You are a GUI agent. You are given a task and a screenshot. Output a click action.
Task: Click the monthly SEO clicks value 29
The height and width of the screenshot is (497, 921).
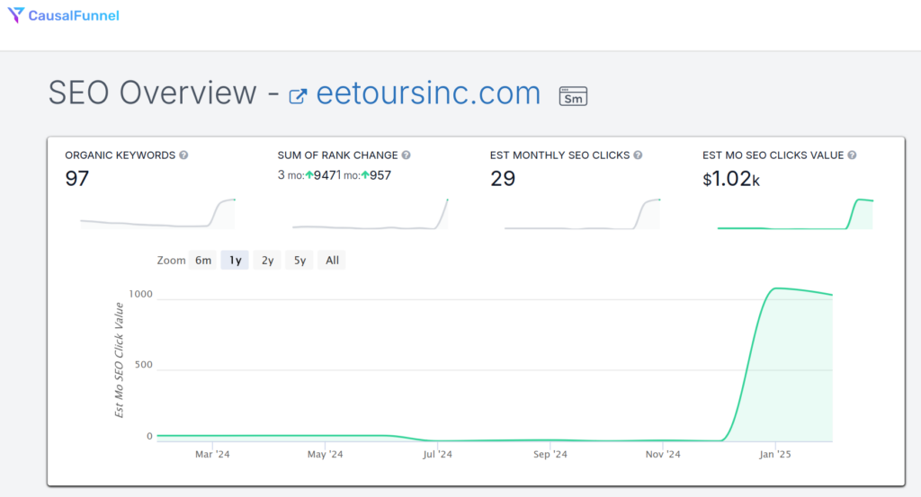(x=503, y=178)
